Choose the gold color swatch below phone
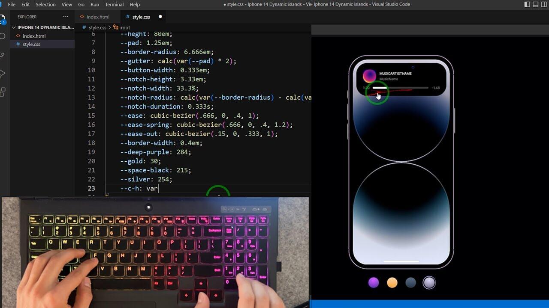549x308 pixels. coord(392,282)
